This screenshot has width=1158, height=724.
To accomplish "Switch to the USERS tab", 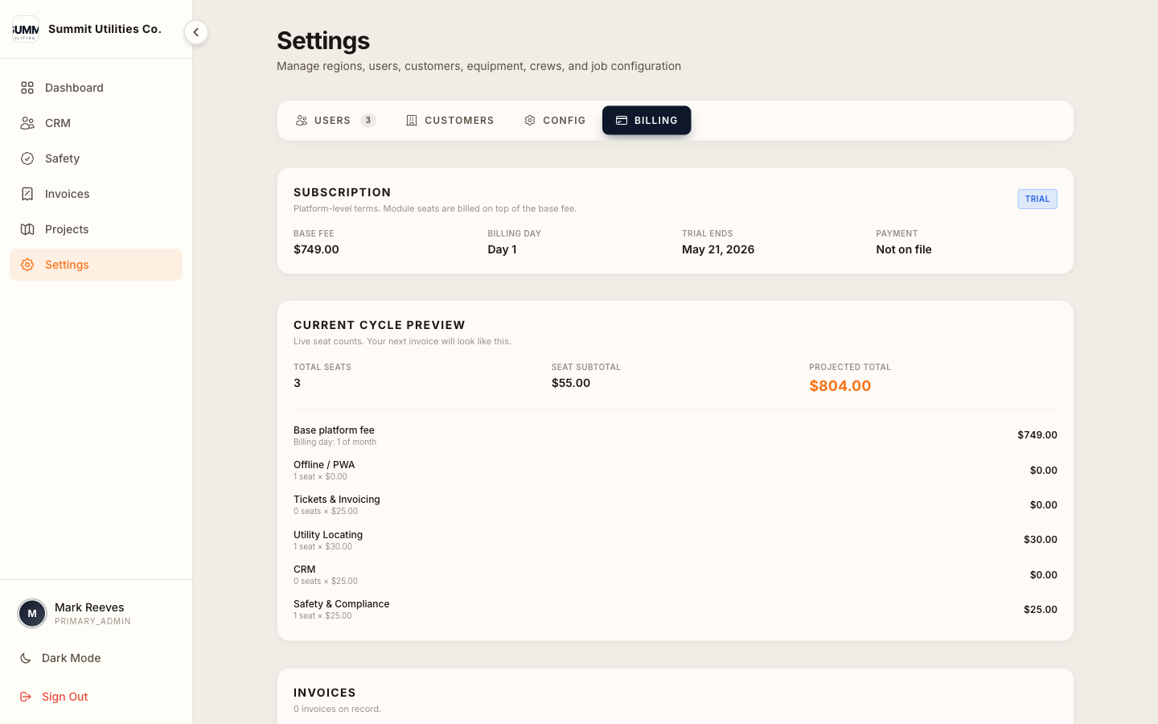I will point(331,120).
